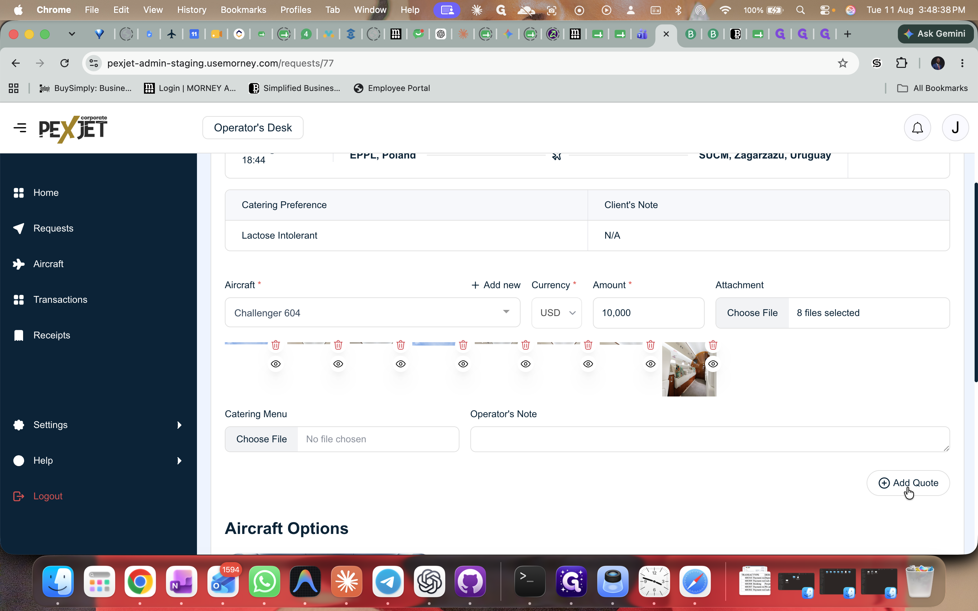The image size is (978, 611).
Task: Preview the second attachment with its eye icon
Action: point(338,364)
